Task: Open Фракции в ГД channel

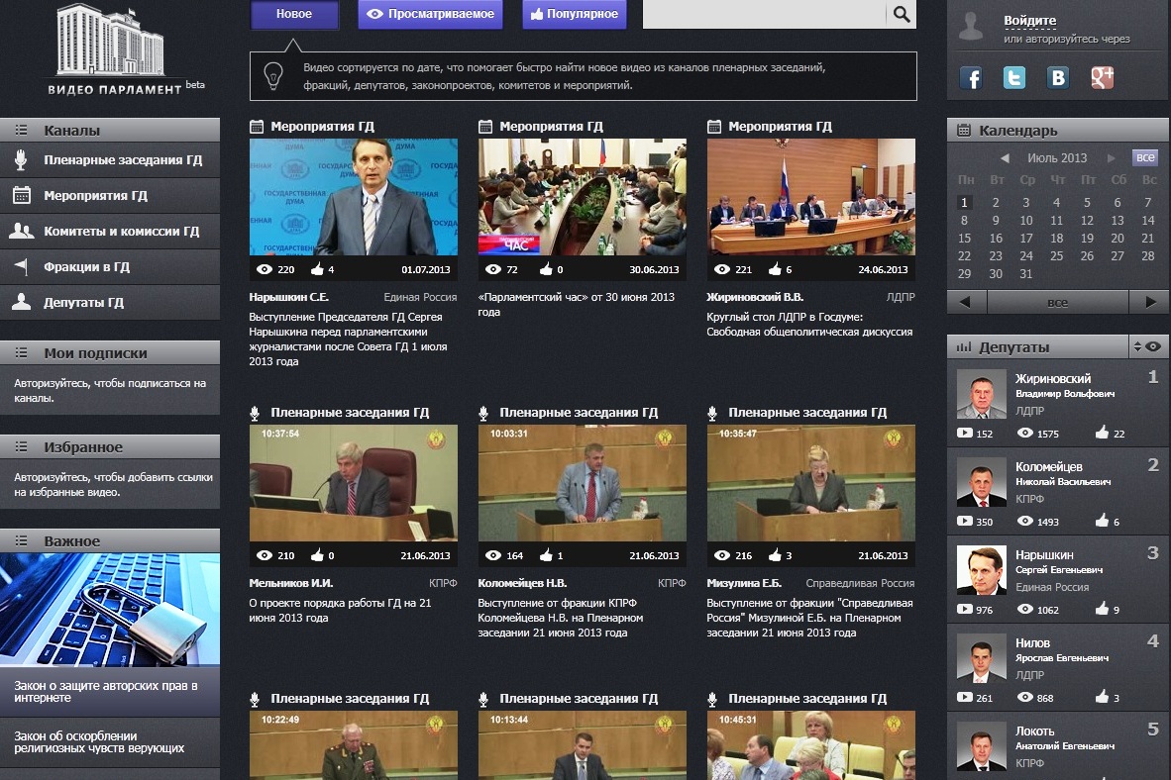Action: [x=110, y=267]
